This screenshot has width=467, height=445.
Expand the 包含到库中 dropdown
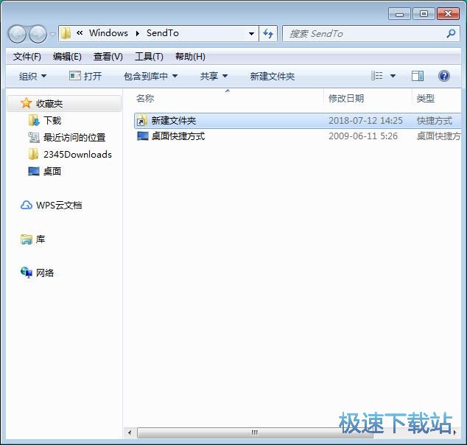[151, 76]
